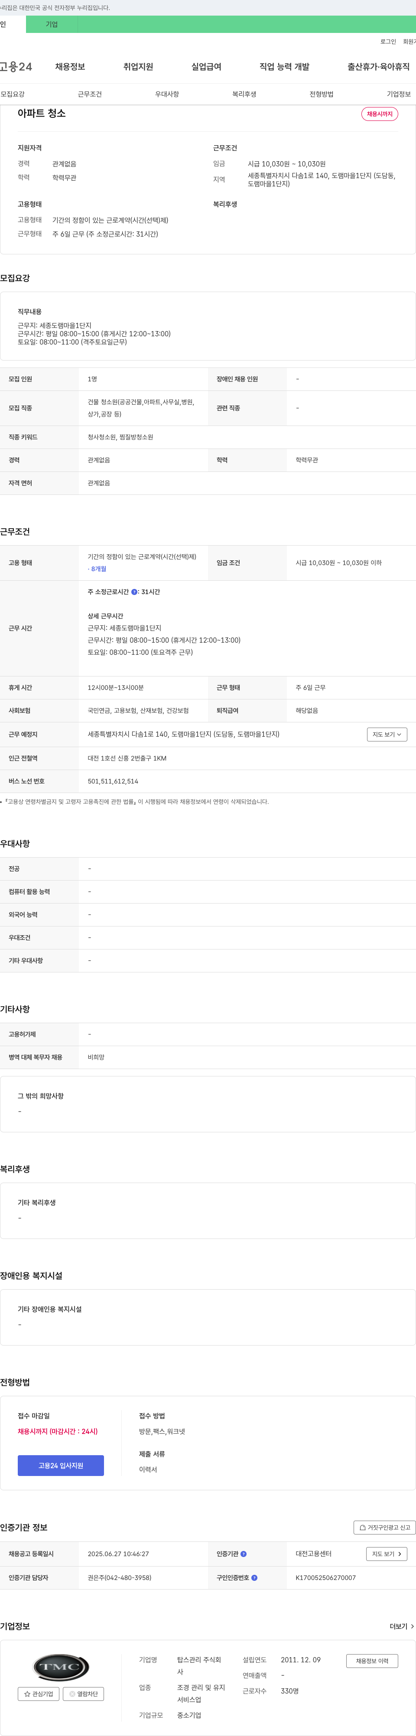Click the 8개월 contract period text

97,569
